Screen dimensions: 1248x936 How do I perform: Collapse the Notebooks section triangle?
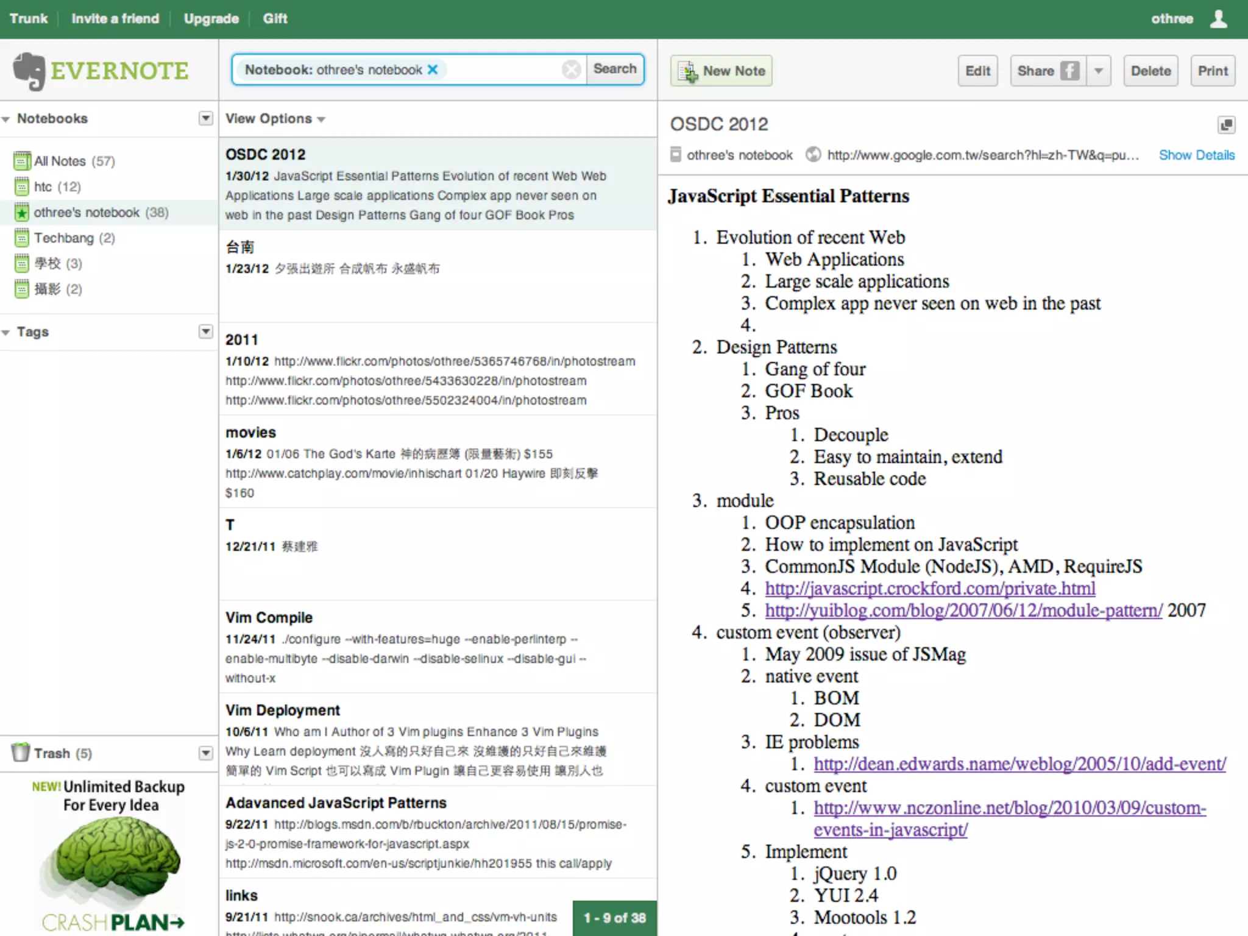tap(6, 119)
